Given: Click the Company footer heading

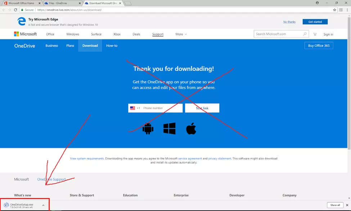Looking at the screenshot, I should [289, 195].
